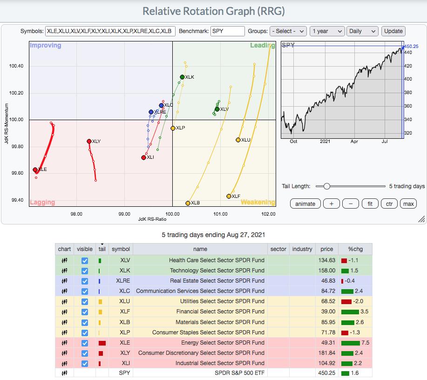Hide XLF from the graph
The width and height of the screenshot is (427, 380).
[85, 312]
